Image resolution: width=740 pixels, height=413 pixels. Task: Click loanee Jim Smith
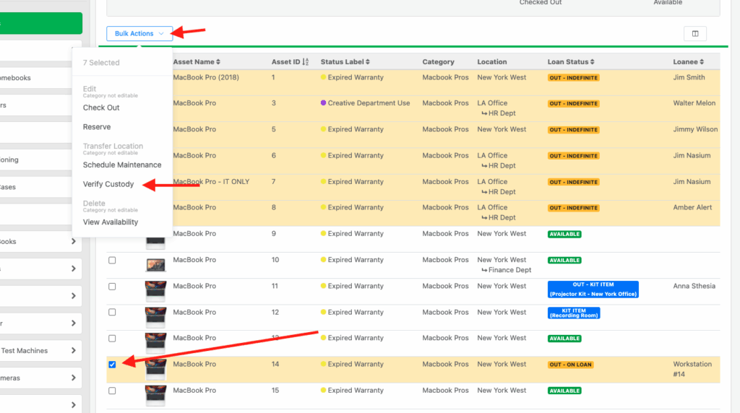point(689,77)
